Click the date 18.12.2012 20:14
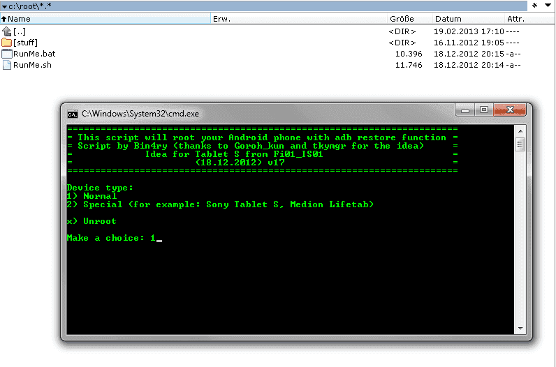The image size is (556, 367). (469, 65)
